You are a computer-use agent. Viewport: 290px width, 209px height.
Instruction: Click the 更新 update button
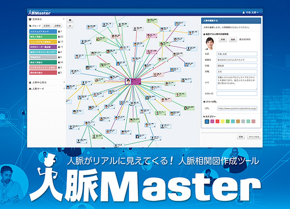[x=241, y=137]
